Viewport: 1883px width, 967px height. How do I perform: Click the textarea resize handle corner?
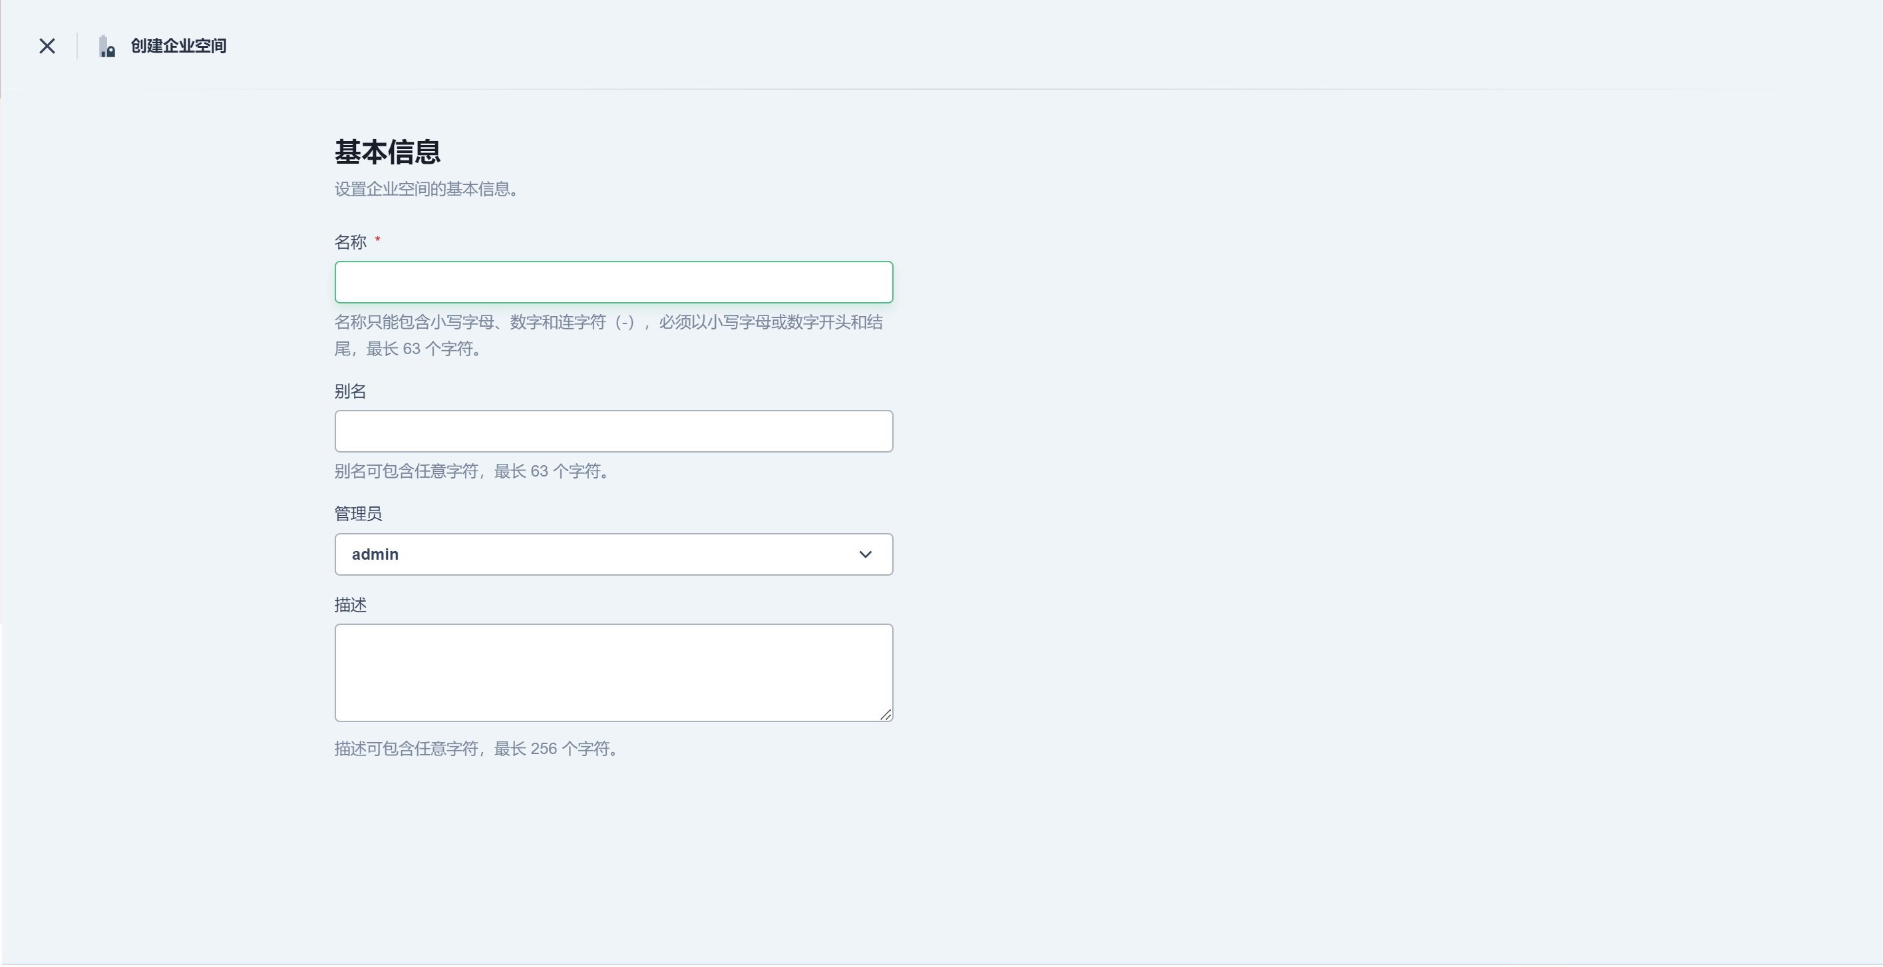coord(885,715)
